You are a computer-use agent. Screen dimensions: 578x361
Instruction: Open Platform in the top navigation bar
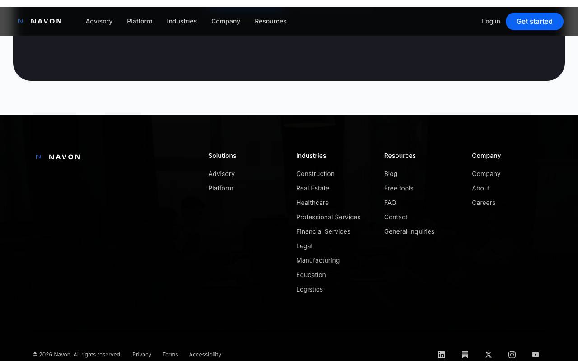(x=140, y=21)
